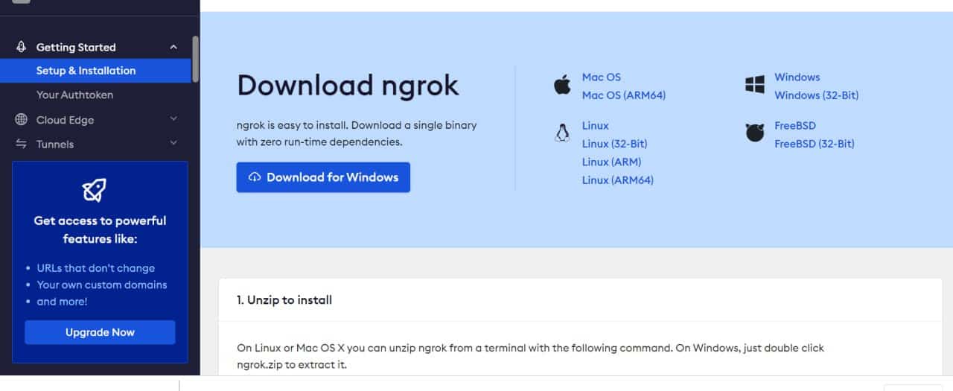Image resolution: width=953 pixels, height=391 pixels.
Task: Click the Linux penguin icon
Action: click(562, 133)
